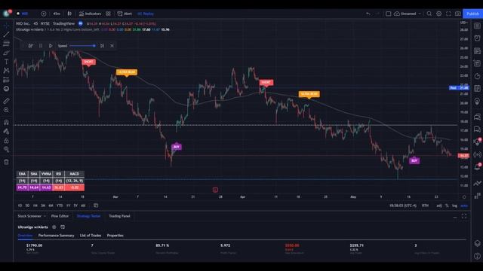Open the watchlist panel in the right sidebar
The width and height of the screenshot is (483, 271).
(x=477, y=26)
